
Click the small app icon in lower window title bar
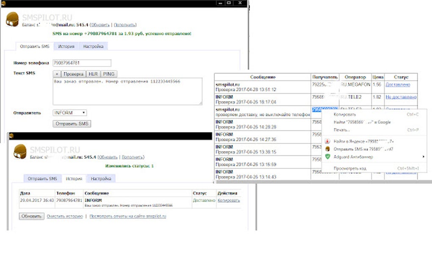11,136
